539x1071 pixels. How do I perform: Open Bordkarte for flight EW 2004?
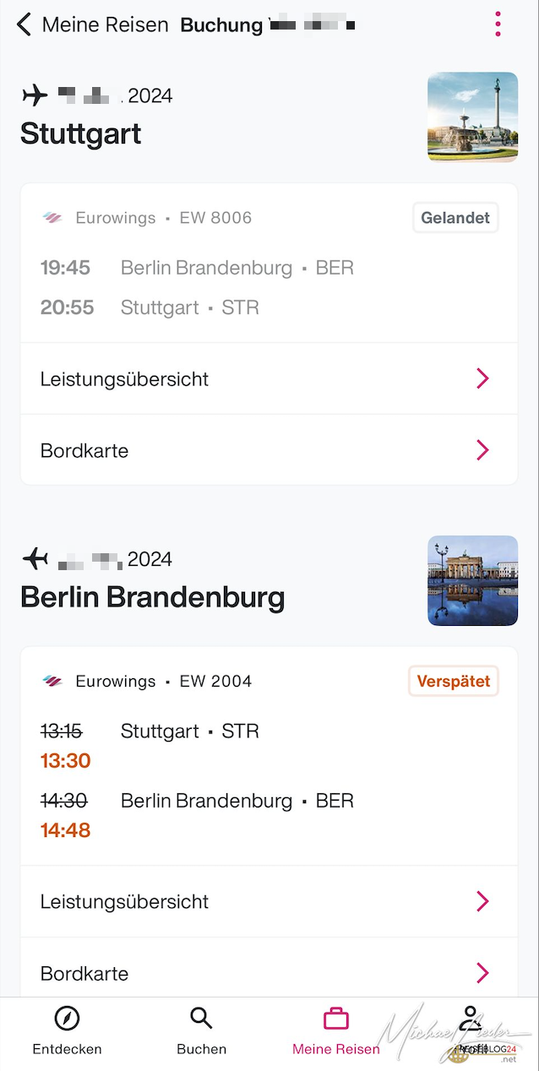coord(269,973)
